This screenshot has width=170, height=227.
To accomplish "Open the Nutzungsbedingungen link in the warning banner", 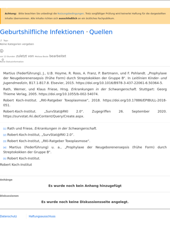I will 70,14.
